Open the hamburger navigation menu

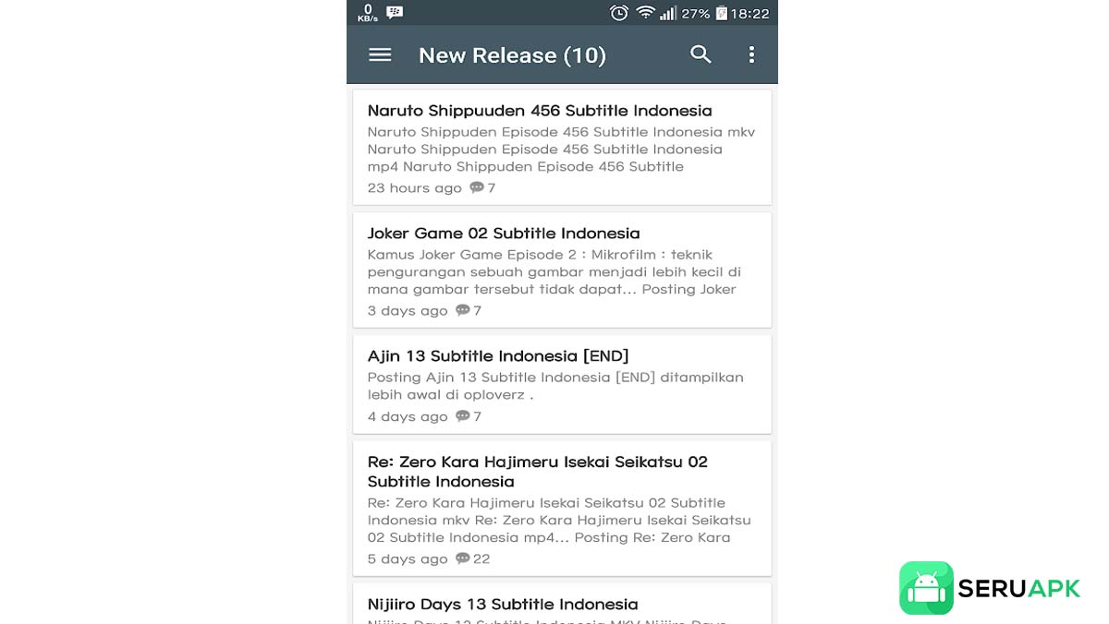[380, 54]
